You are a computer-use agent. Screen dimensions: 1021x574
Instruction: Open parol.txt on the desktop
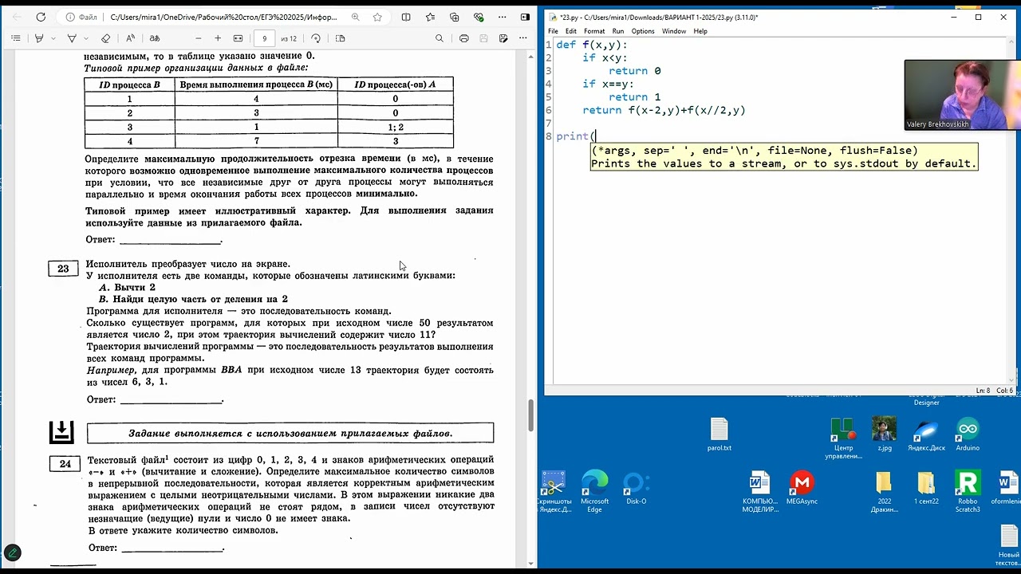(719, 434)
